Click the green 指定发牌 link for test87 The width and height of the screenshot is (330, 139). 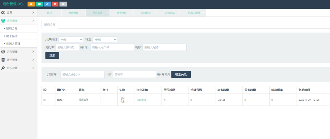coord(141,100)
